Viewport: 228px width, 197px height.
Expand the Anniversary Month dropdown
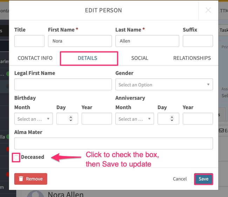coord(134,119)
